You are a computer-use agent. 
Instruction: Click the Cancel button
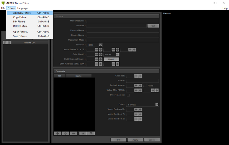coord(152,140)
